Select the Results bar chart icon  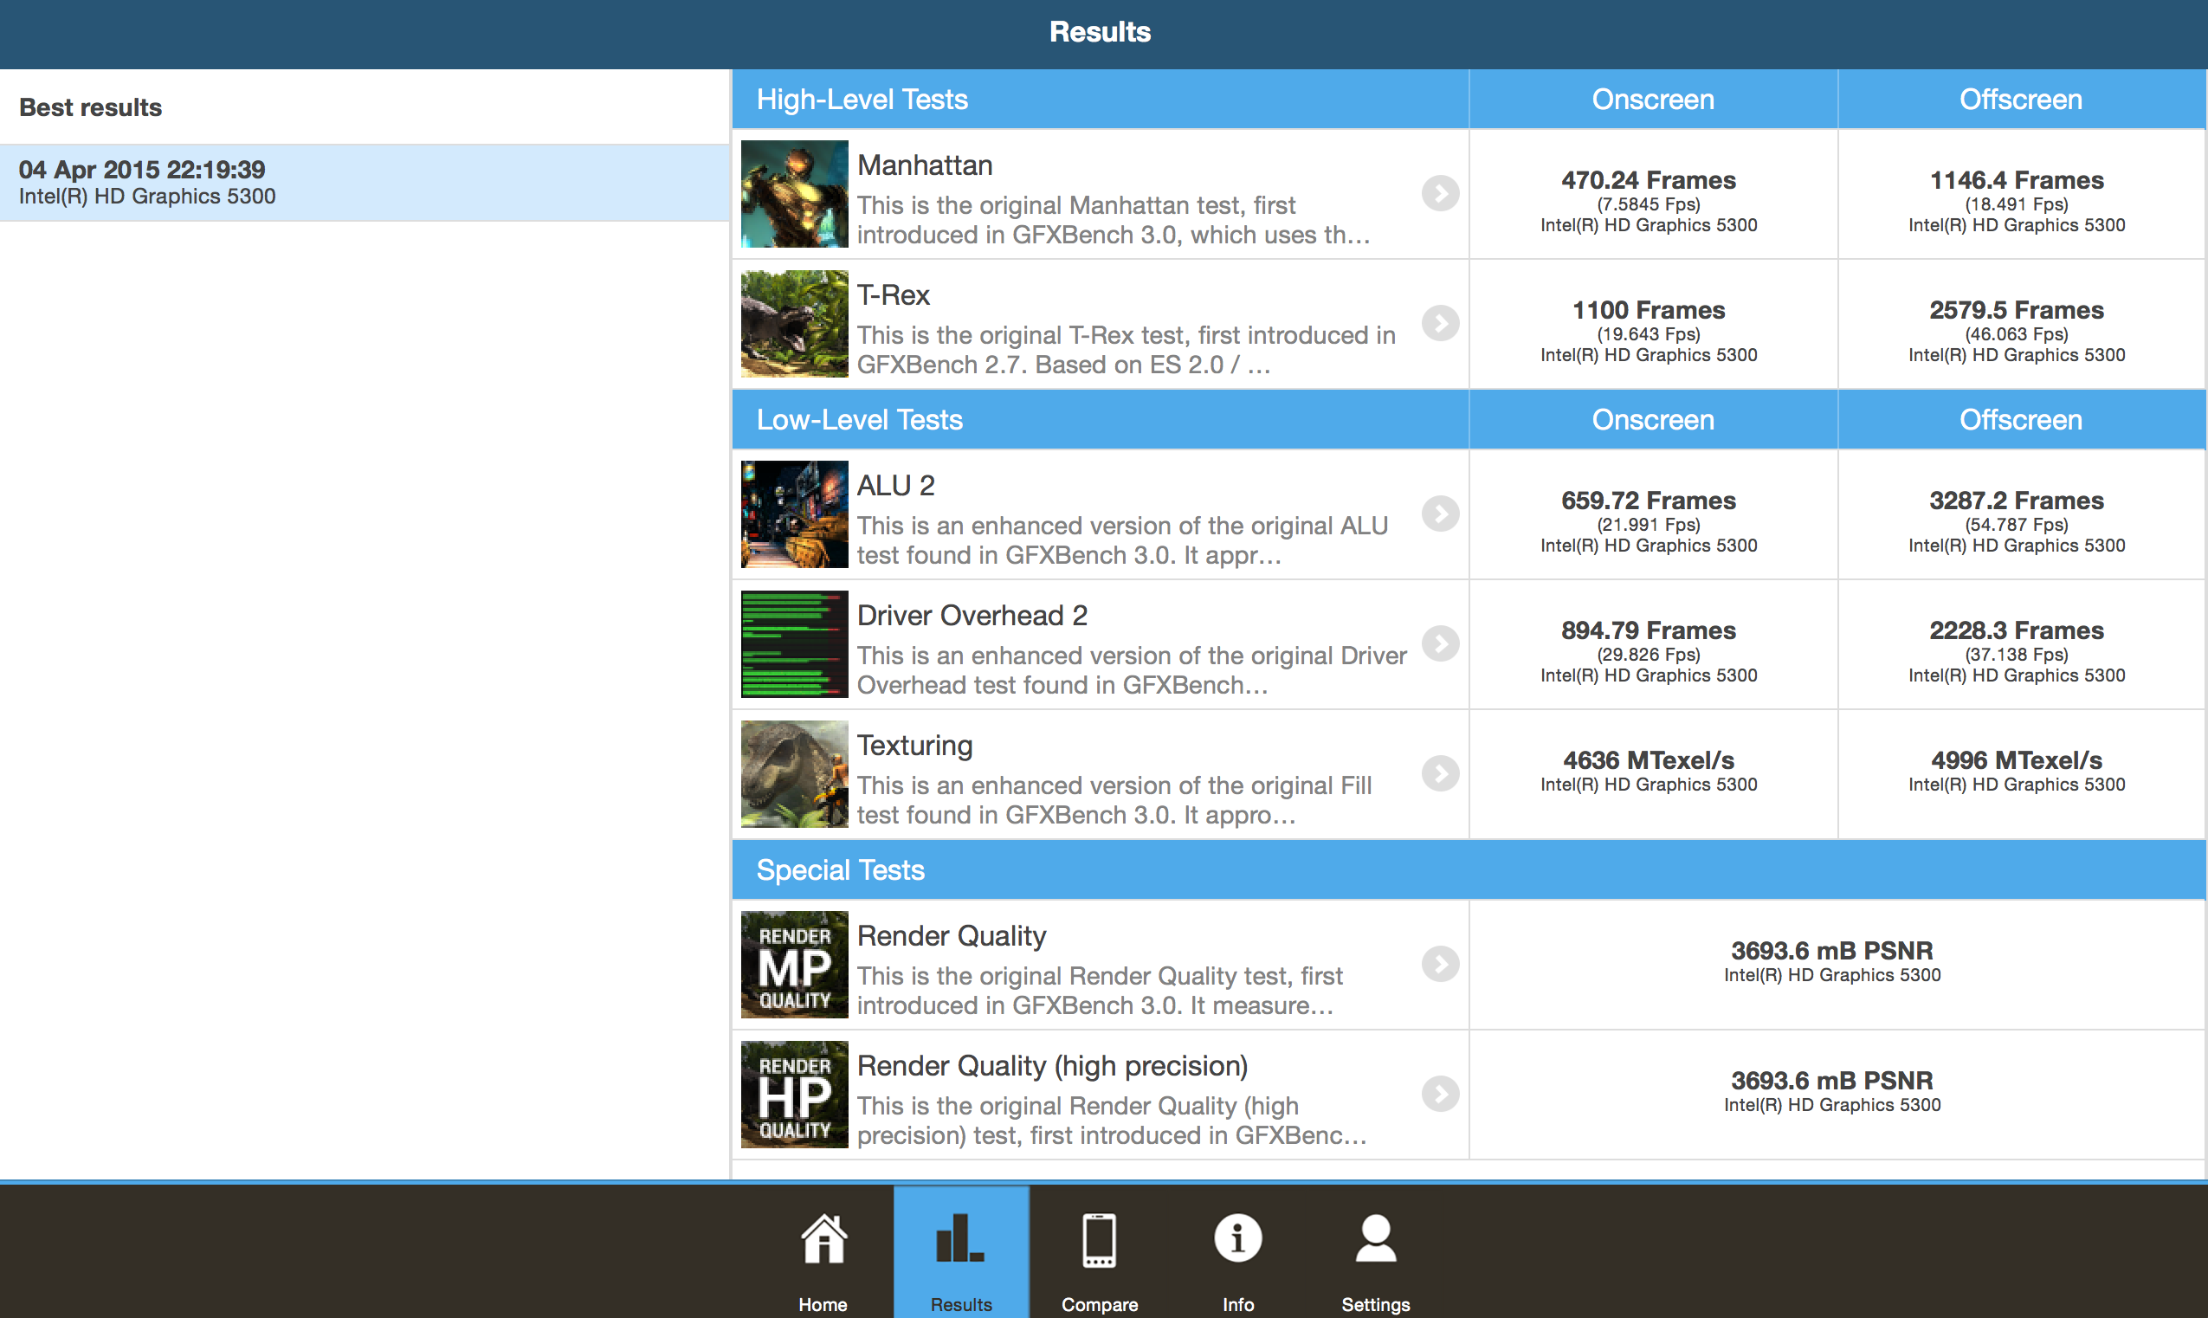click(x=960, y=1240)
